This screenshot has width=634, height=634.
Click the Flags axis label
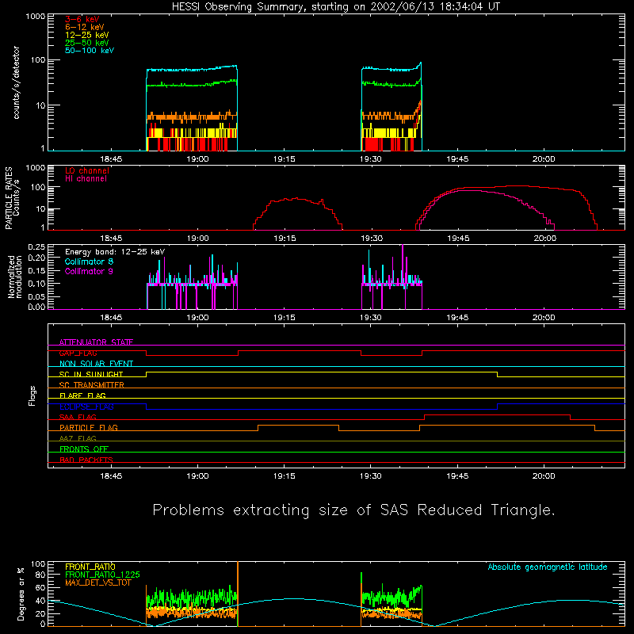click(x=32, y=395)
